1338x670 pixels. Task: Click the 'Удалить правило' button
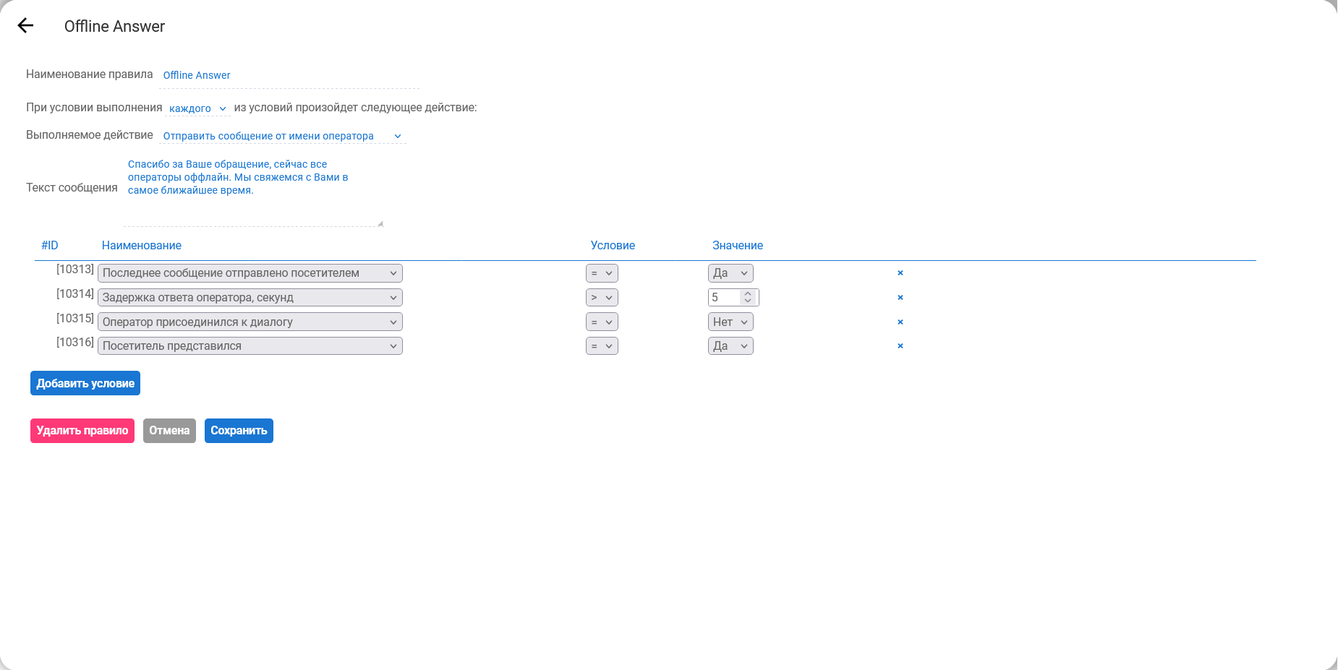pyautogui.click(x=82, y=431)
